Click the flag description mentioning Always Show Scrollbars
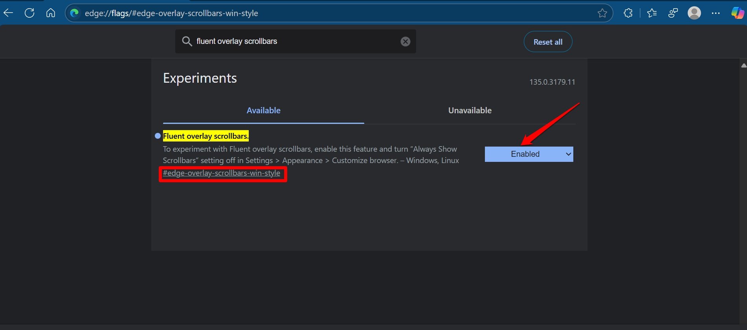Screen dimensions: 747x330 pyautogui.click(x=311, y=155)
